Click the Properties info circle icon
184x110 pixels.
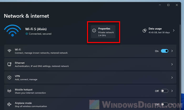tap(94, 31)
